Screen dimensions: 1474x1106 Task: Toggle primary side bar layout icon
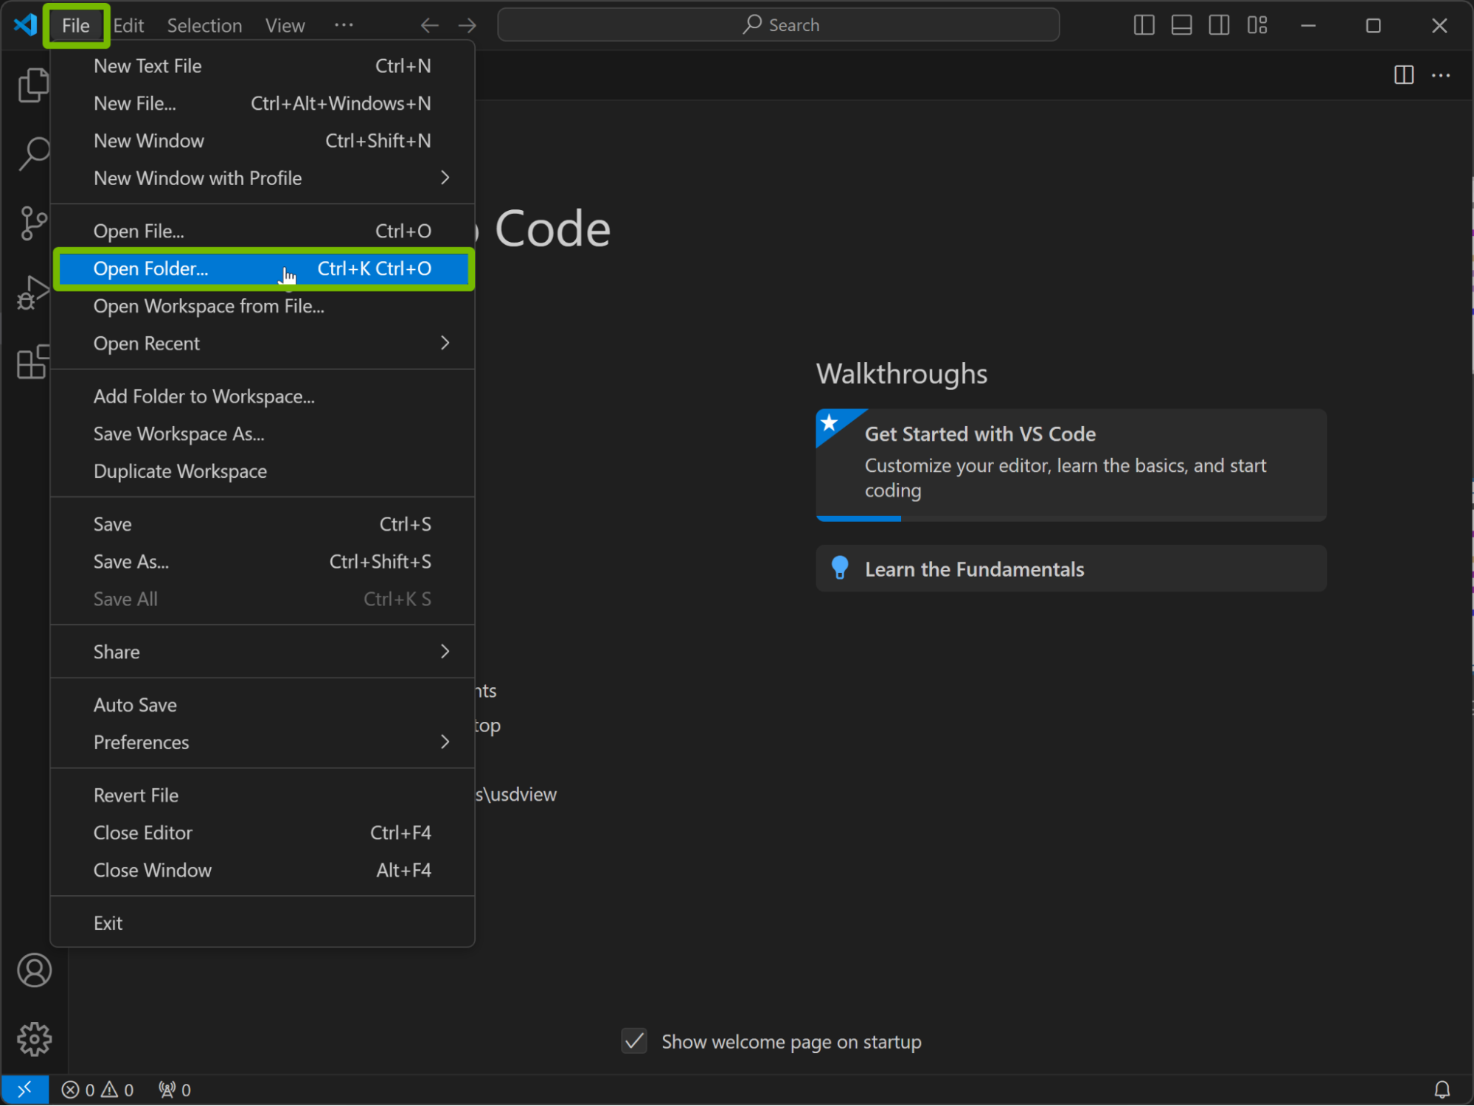point(1144,25)
